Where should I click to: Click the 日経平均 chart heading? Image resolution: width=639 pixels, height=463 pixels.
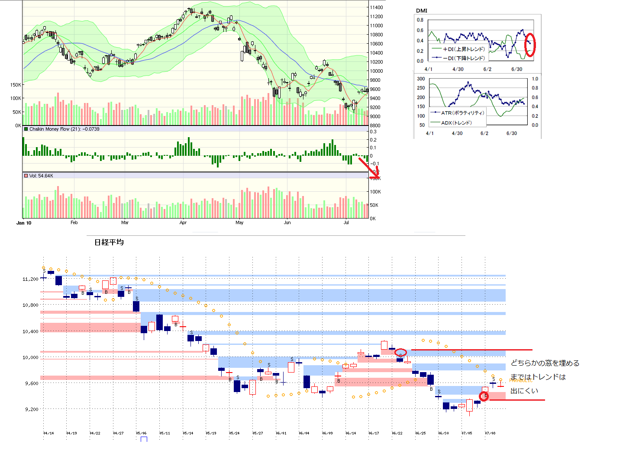(109, 242)
